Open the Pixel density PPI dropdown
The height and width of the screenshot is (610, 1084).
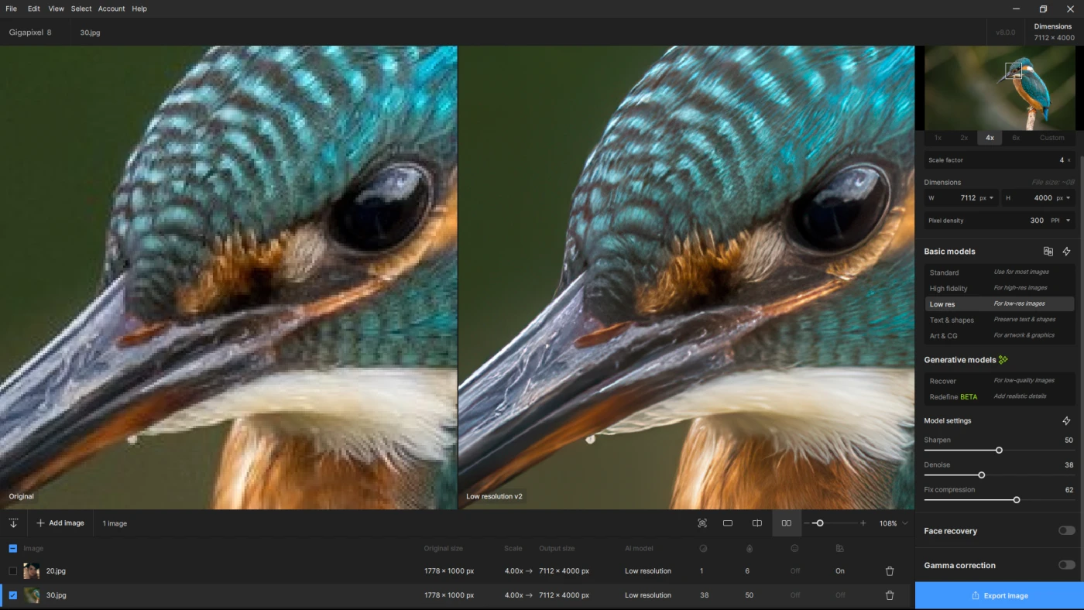1060,221
